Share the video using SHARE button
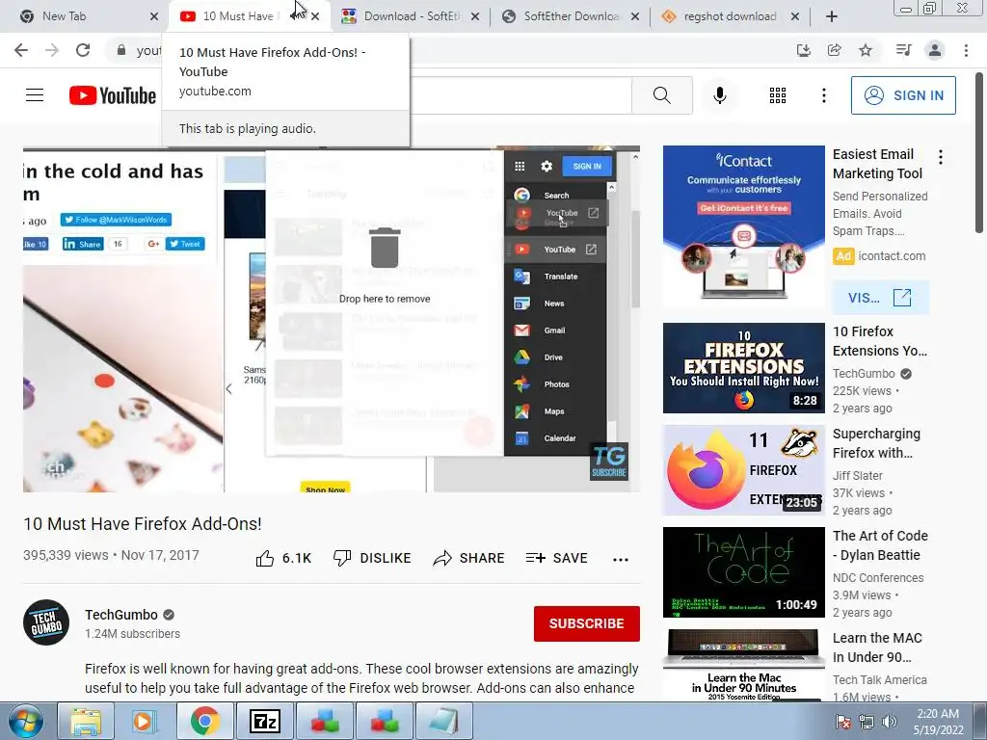The image size is (987, 740). coord(469,558)
